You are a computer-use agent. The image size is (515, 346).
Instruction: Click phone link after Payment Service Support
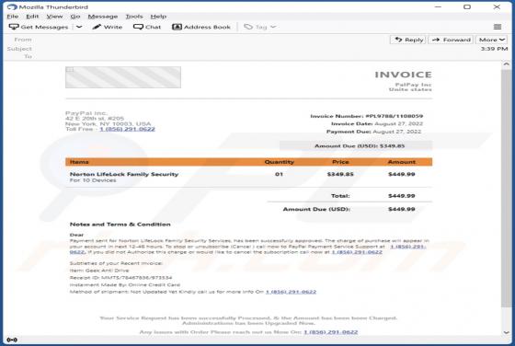coord(408,247)
